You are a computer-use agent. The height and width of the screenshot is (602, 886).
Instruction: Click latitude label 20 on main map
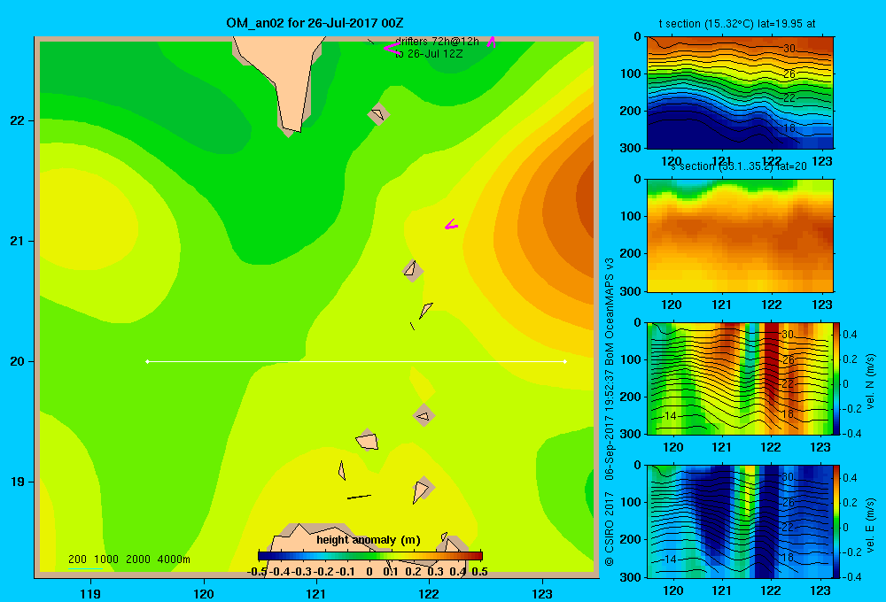click(x=17, y=361)
